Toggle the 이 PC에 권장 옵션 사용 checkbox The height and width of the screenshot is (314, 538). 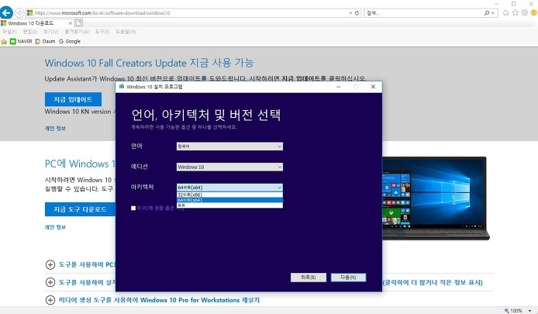click(x=133, y=208)
